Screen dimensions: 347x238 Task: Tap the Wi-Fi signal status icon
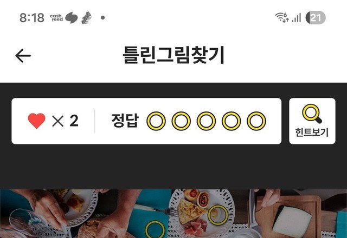[x=282, y=17]
